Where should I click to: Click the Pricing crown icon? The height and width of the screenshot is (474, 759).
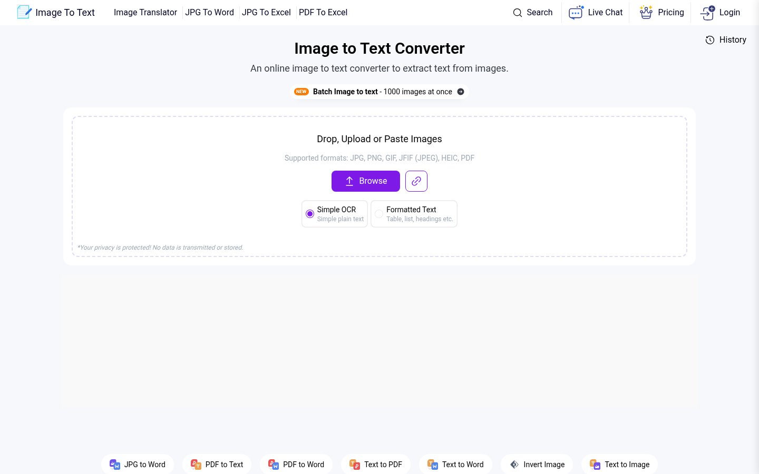coord(646,12)
